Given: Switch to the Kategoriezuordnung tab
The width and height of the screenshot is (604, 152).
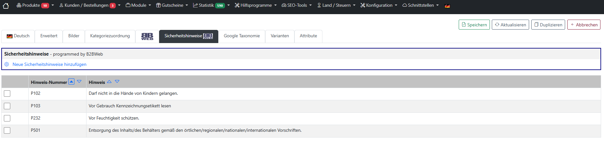Looking at the screenshot, I should pyautogui.click(x=110, y=36).
